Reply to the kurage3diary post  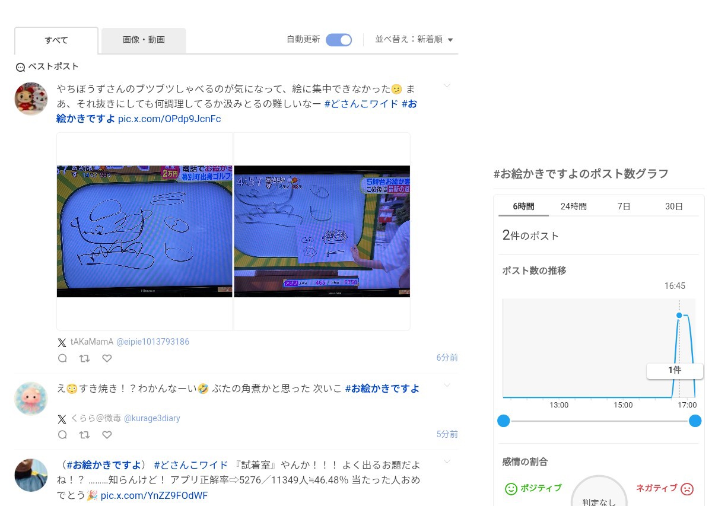pyautogui.click(x=62, y=435)
